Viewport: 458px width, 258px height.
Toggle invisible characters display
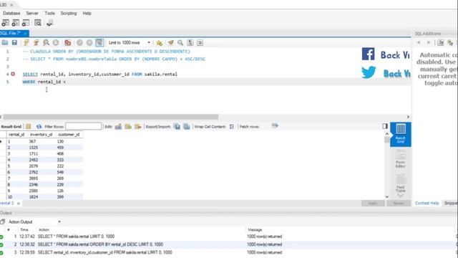190,43
